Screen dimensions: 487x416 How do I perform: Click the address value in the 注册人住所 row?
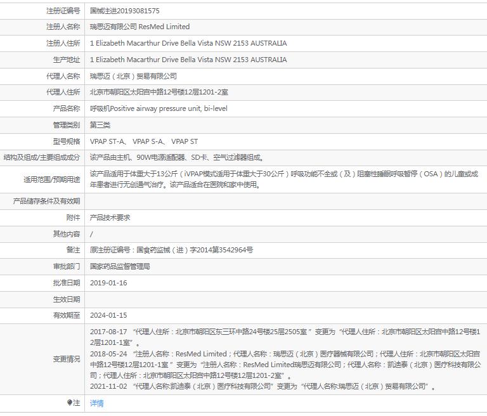tap(188, 43)
